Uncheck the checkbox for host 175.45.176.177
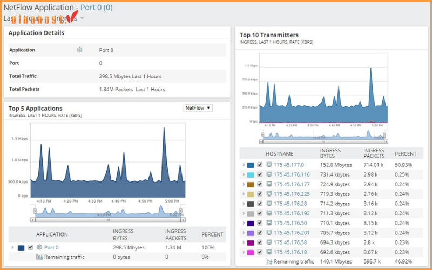The image size is (432, 270). pyautogui.click(x=260, y=184)
